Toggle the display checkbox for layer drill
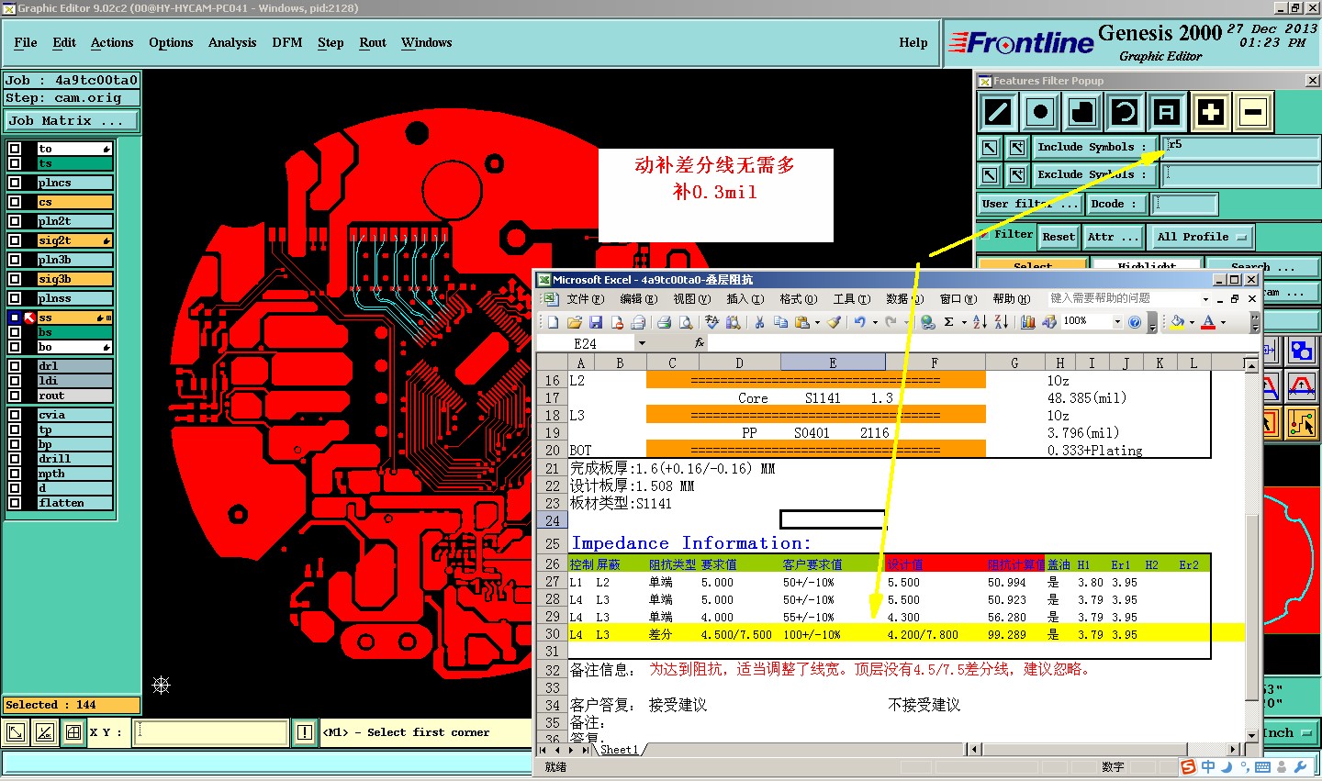 [15, 459]
